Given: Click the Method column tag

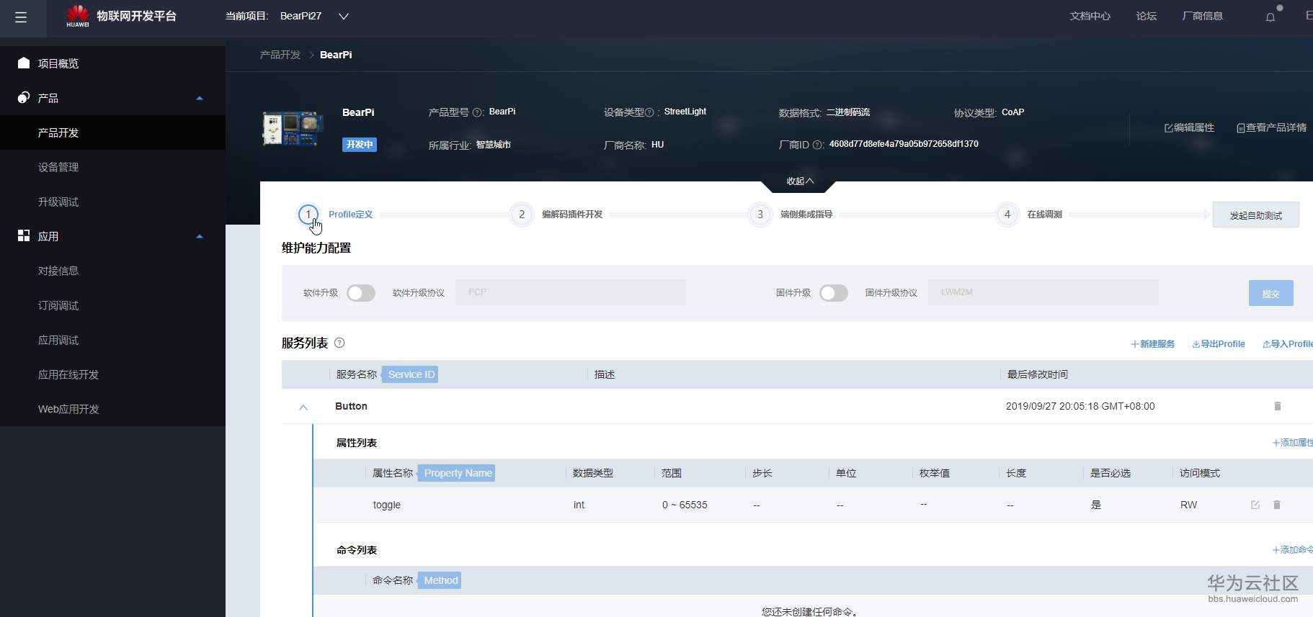Looking at the screenshot, I should [x=440, y=580].
